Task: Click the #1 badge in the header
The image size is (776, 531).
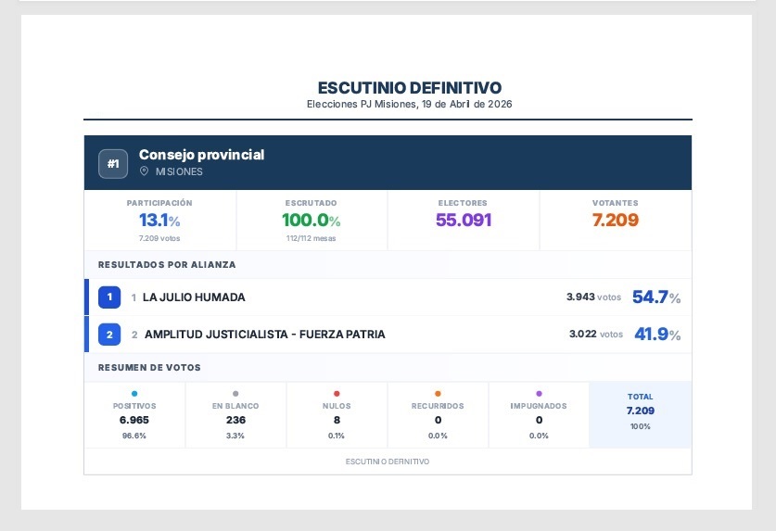Action: point(113,163)
